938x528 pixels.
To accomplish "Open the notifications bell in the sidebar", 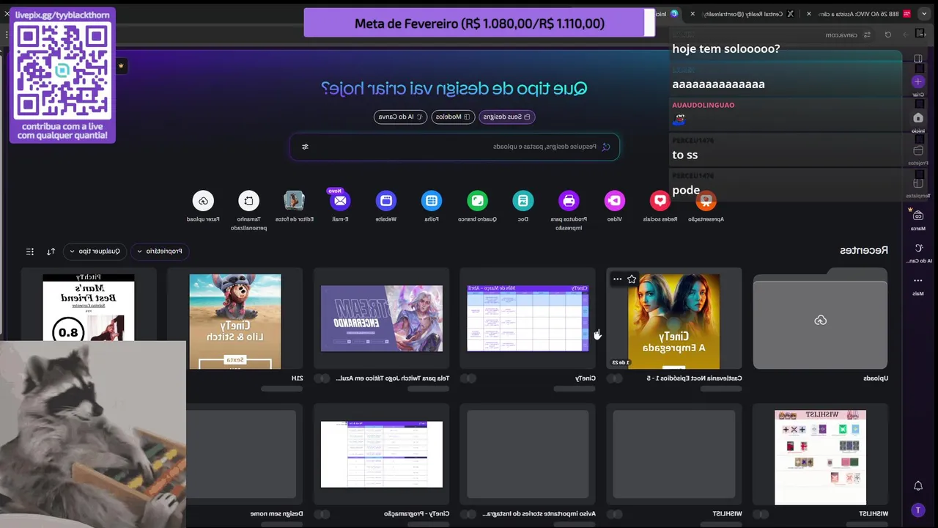I will (917, 485).
